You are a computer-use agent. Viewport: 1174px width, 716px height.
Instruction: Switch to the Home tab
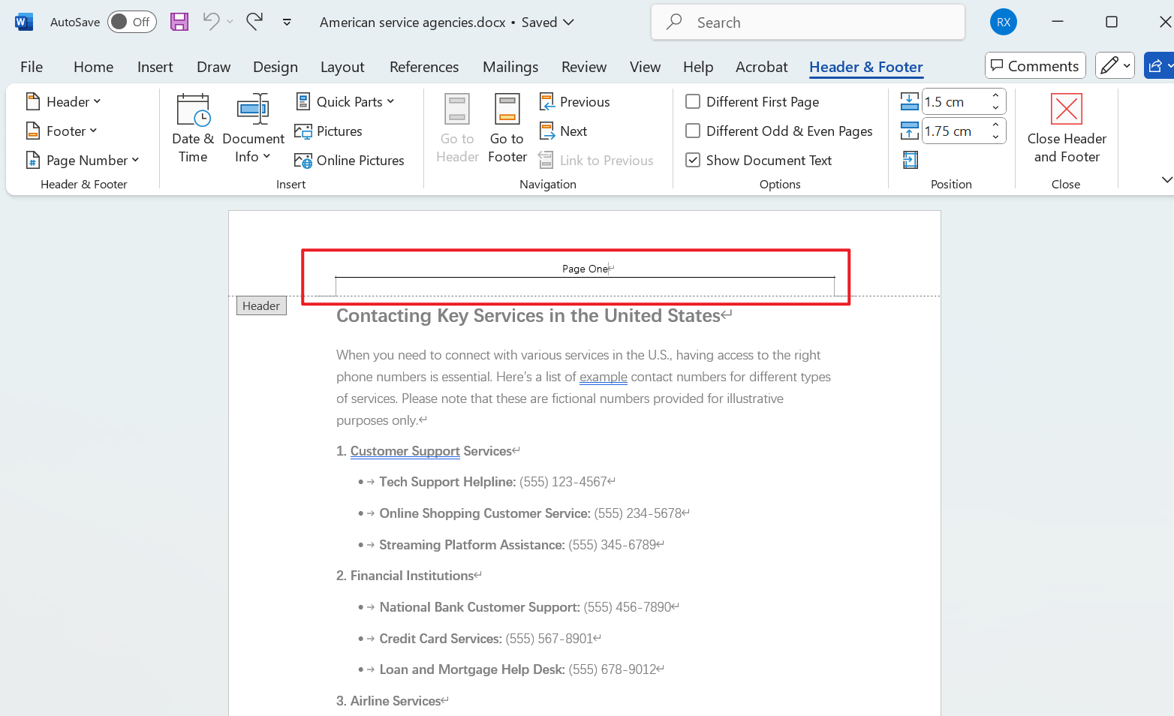click(x=94, y=67)
